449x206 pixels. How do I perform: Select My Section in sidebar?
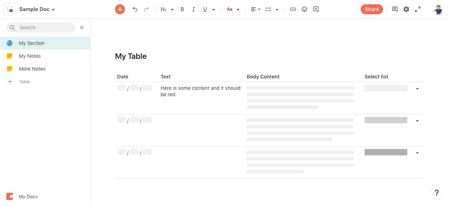click(45, 43)
